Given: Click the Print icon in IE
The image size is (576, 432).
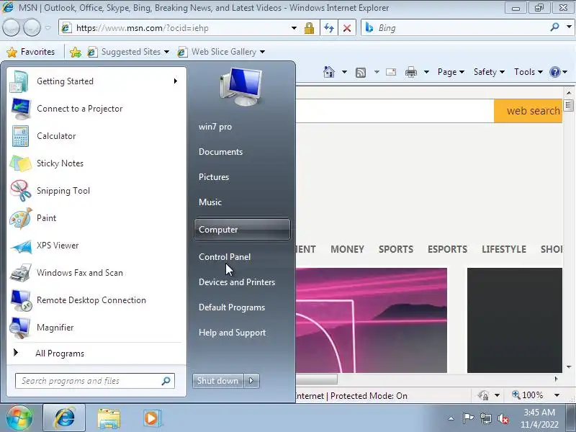Looking at the screenshot, I should 410,72.
